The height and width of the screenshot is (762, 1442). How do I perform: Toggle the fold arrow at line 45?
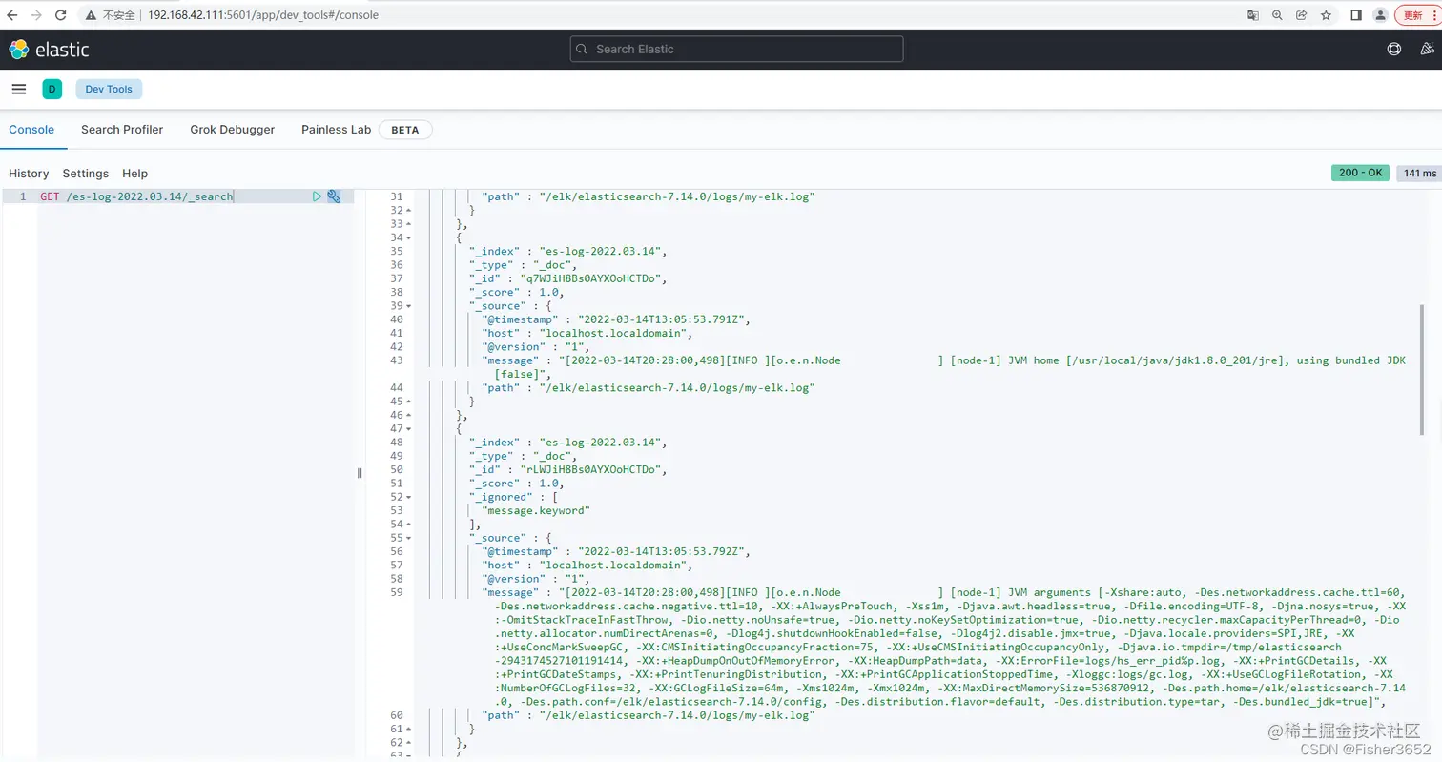click(x=409, y=402)
